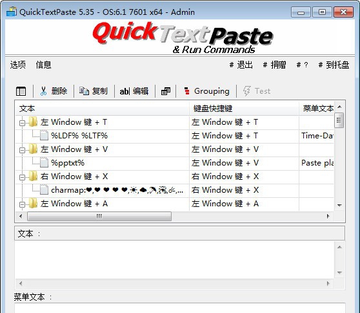Collapse the 左 Window 键 + A group
This screenshot has height=313, width=360.
coord(23,204)
